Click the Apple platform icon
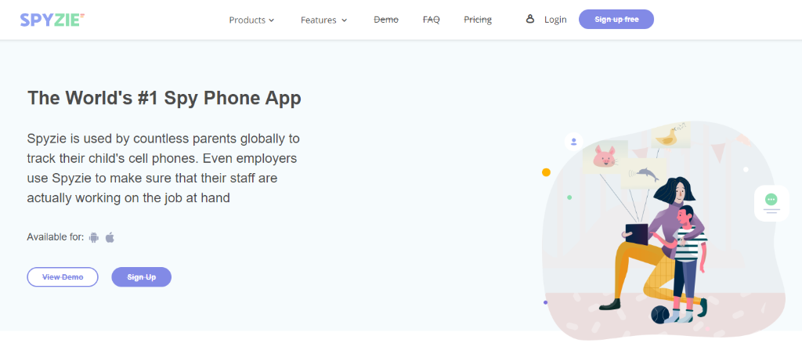This screenshot has height=354, width=802. point(110,237)
